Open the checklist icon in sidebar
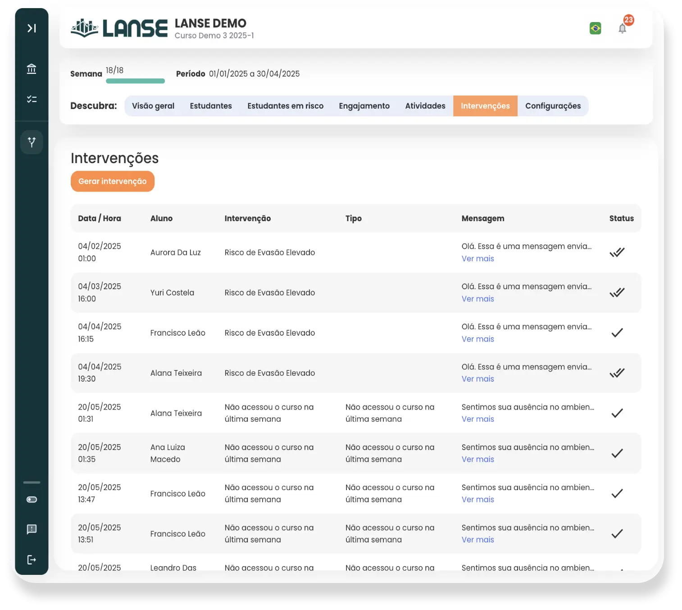Screen dimensions: 682x610 tap(32, 99)
